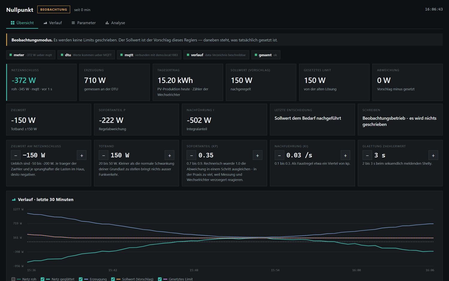Image resolution: width=449 pixels, height=281 pixels.
Task: Click the 150 W Sollwert (Vorschlag) value
Action: [x=242, y=80]
